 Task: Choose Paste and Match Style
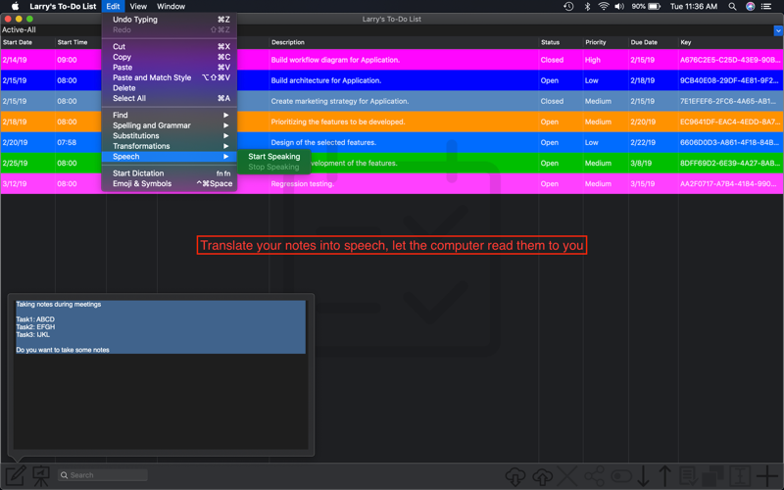pyautogui.click(x=169, y=77)
